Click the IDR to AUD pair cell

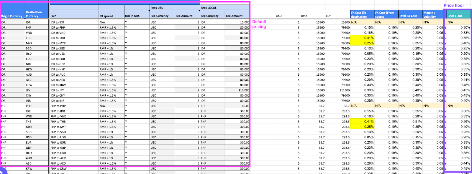[74, 74]
